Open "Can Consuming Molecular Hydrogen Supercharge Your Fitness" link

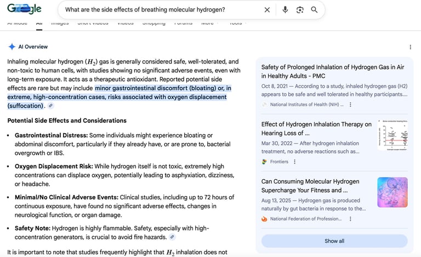pos(310,186)
